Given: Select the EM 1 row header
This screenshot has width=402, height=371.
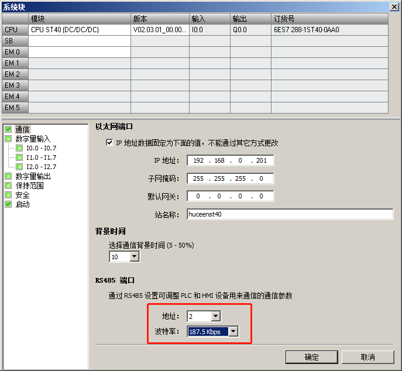Looking at the screenshot, I should click(x=15, y=63).
